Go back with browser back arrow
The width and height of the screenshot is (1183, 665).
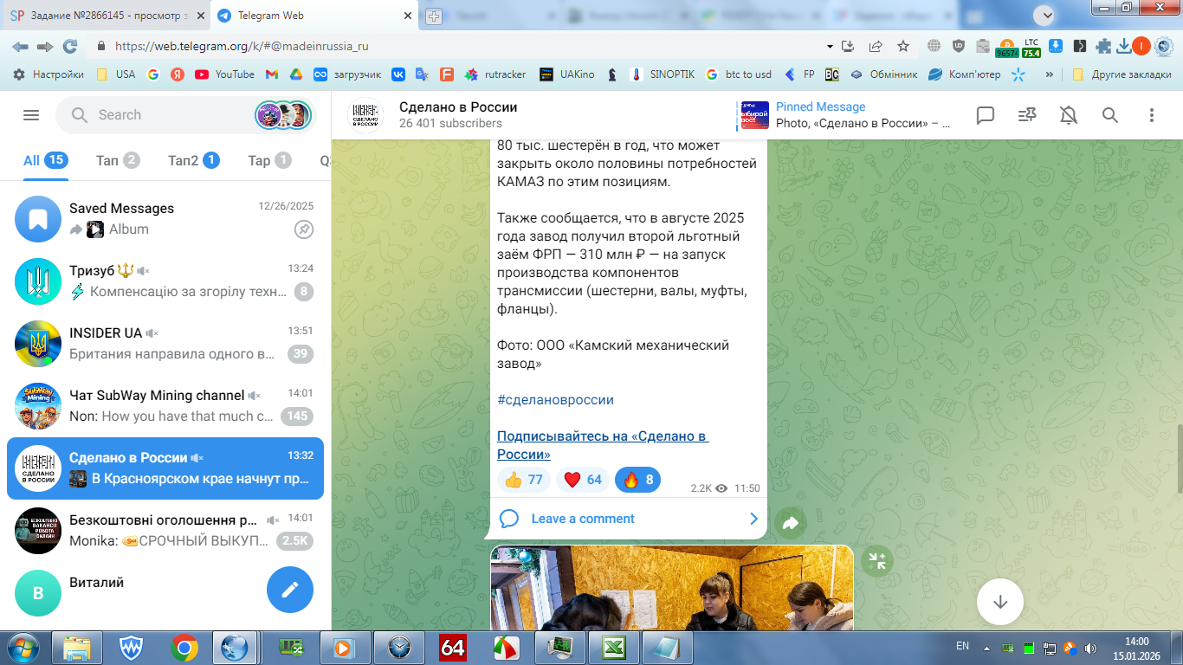pos(20,46)
